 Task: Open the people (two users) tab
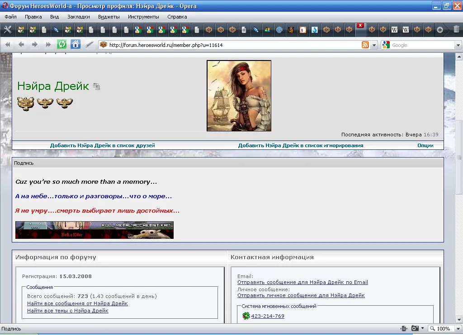coord(268,30)
